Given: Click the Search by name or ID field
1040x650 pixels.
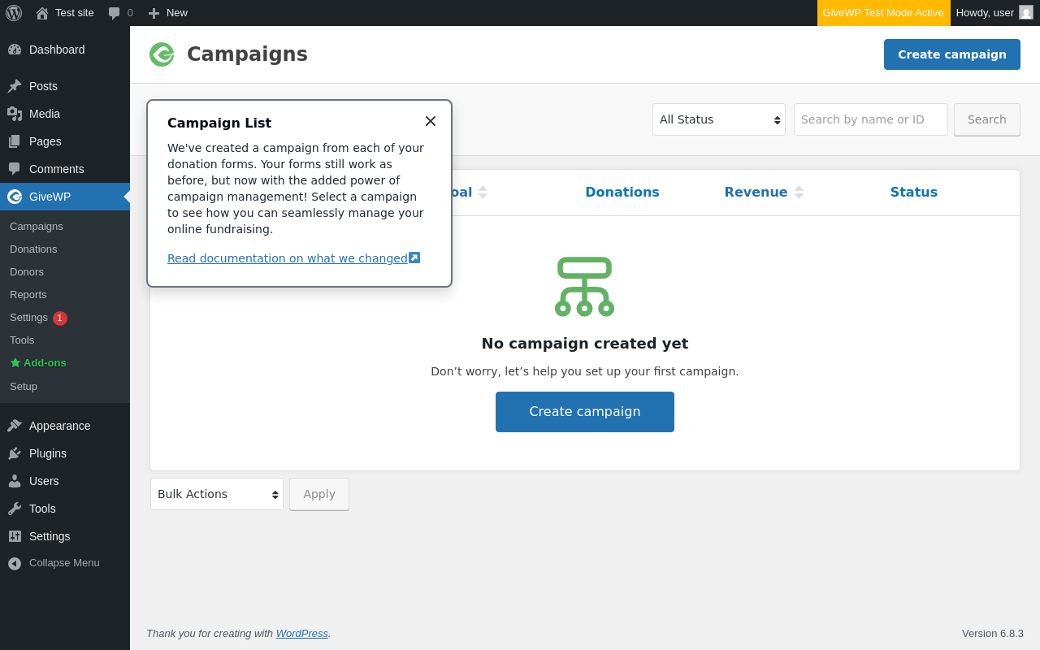Looking at the screenshot, I should tap(870, 119).
